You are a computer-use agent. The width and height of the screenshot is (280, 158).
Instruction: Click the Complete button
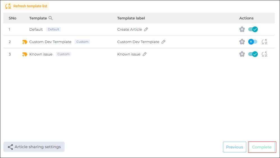tap(262, 147)
